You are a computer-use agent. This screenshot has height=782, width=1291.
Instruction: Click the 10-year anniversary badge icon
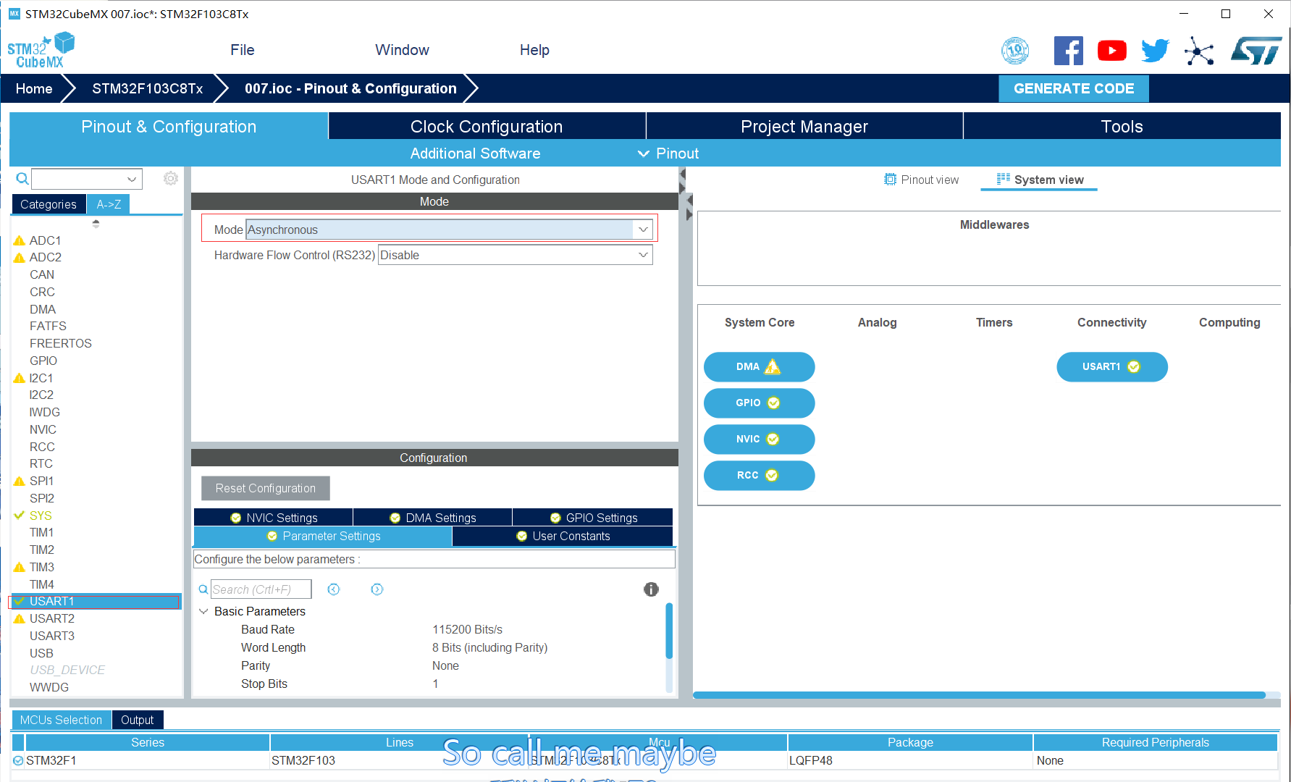(1015, 51)
